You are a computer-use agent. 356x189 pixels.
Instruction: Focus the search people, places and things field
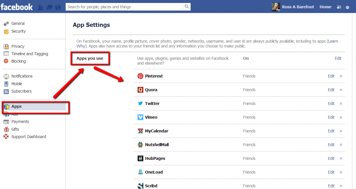tap(124, 7)
